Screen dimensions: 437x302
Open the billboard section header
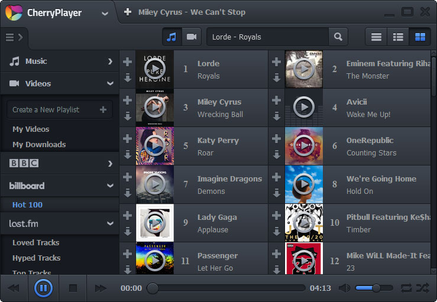[60, 186]
